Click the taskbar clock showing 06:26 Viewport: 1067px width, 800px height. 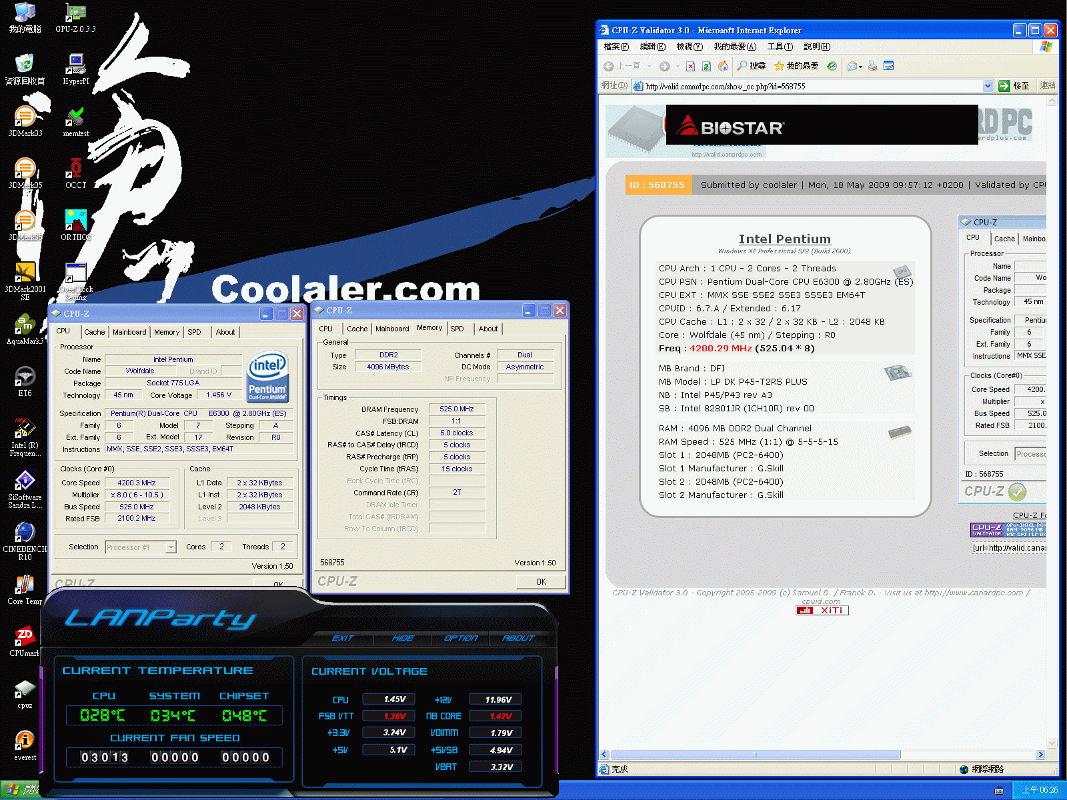[1040, 790]
